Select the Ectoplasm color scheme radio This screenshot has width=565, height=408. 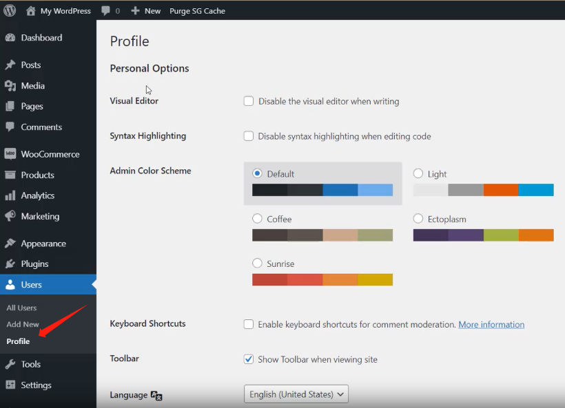[418, 218]
